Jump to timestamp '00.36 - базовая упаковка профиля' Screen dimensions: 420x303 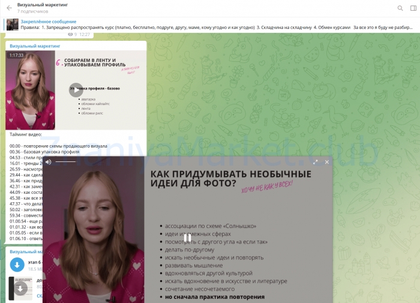pyautogui.click(x=44, y=152)
